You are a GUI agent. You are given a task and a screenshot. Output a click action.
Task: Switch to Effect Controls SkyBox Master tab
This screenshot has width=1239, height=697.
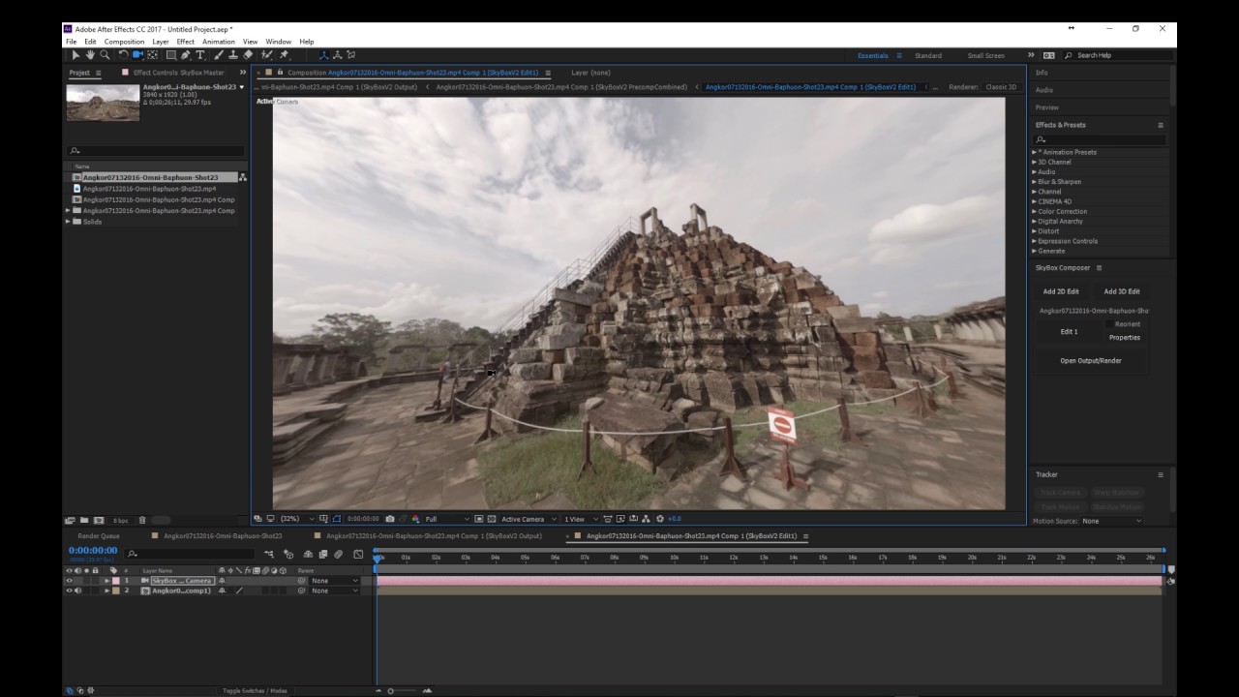(178, 73)
